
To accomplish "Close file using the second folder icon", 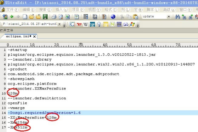I will coord(38,17).
